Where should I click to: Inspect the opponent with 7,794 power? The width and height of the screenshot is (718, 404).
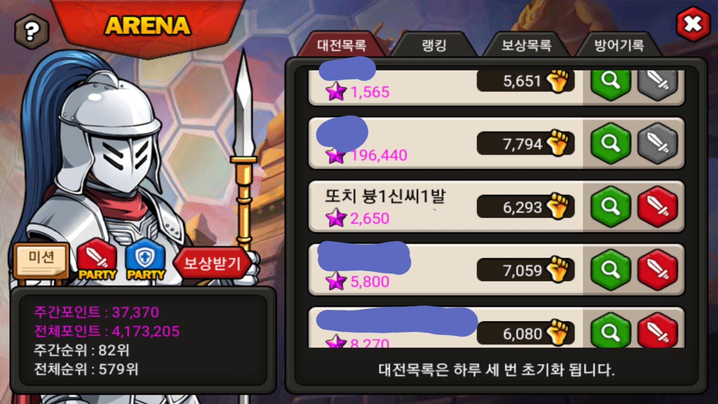tap(610, 143)
